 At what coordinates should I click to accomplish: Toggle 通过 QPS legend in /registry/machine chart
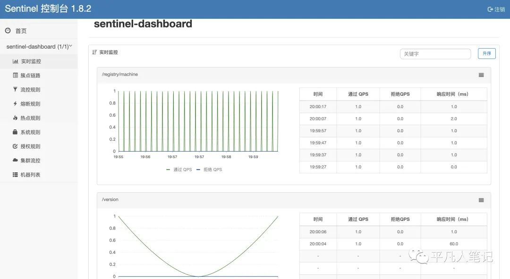pos(179,169)
